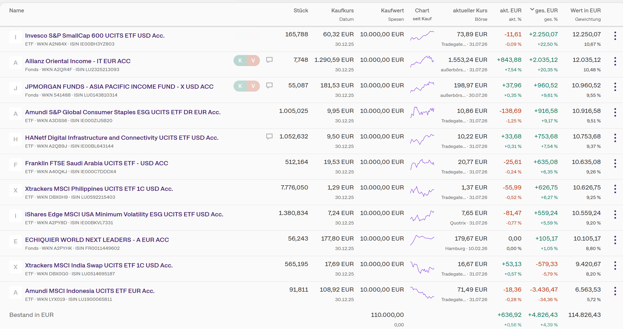This screenshot has height=329, width=623.
Task: Click the kebab menu for Franklin FTSE Saudi Arabia
Action: pyautogui.click(x=615, y=163)
